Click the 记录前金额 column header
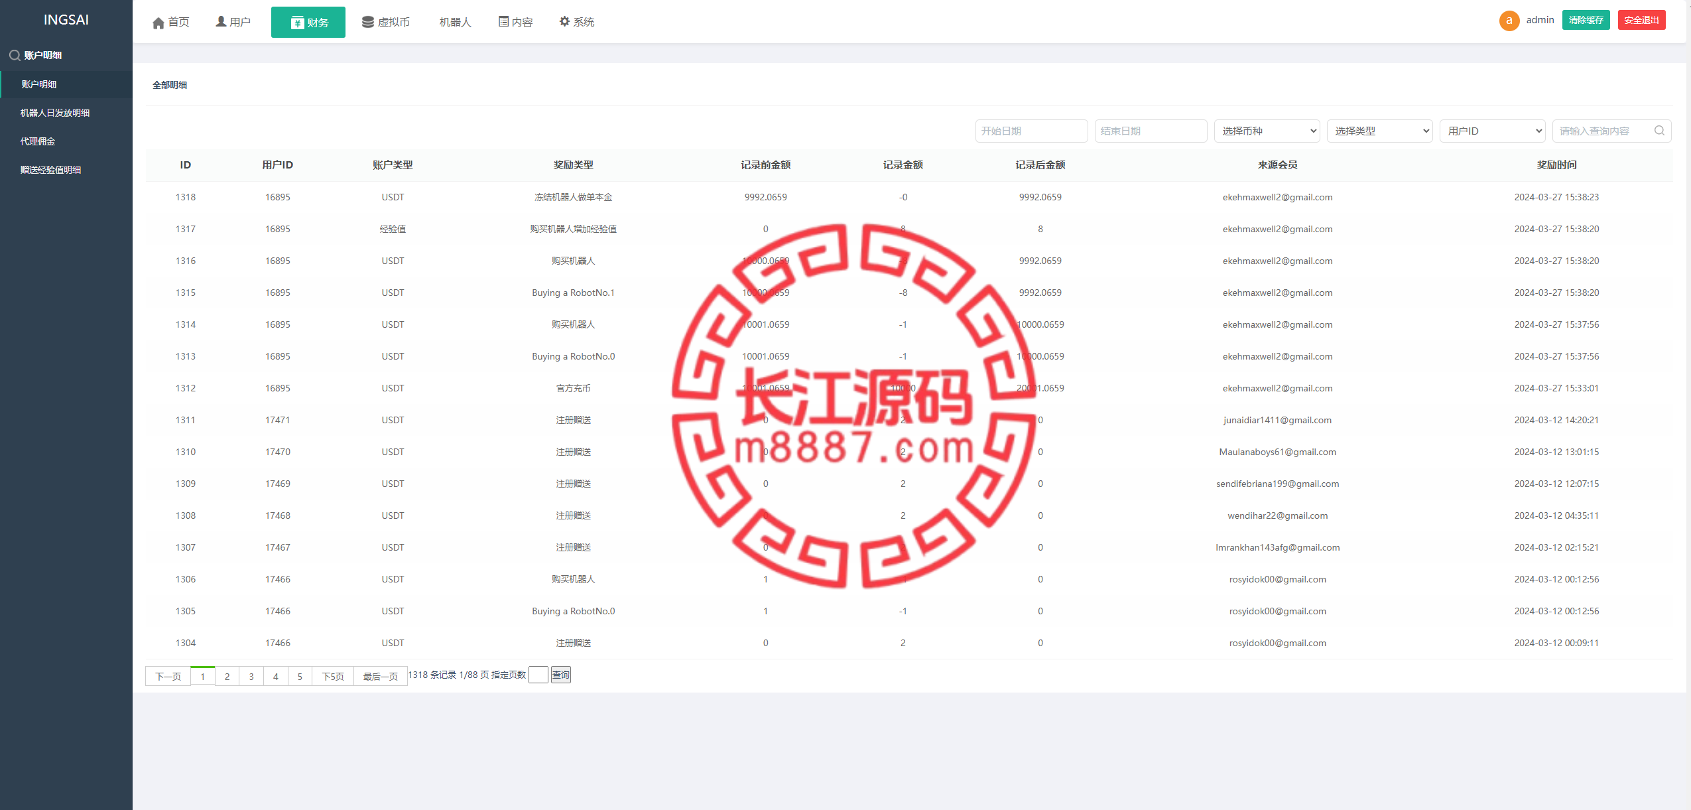Viewport: 1691px width, 810px height. (765, 165)
